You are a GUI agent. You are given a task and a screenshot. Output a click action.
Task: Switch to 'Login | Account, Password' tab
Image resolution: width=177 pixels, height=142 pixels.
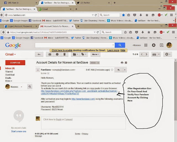click(x=21, y=26)
